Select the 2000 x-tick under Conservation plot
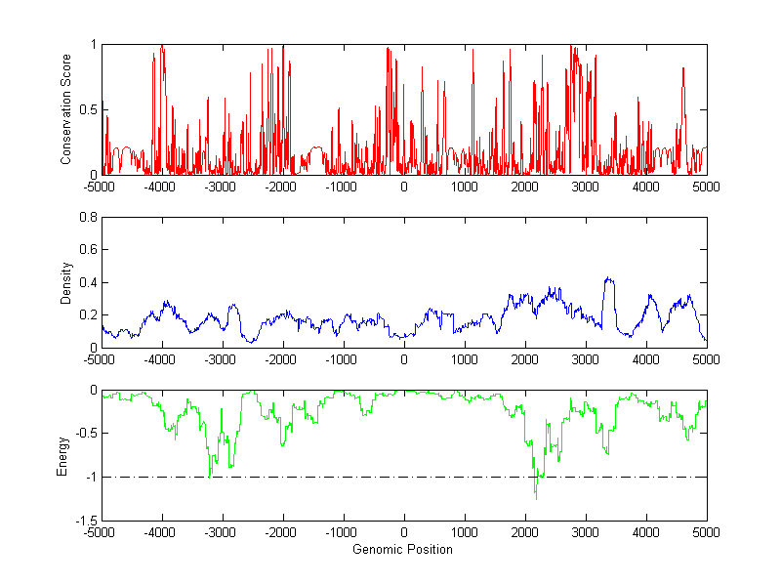The width and height of the screenshot is (781, 585). 524,187
